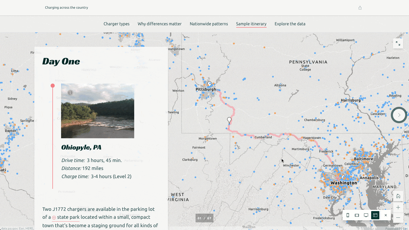Expand the state park link
The height and width of the screenshot is (230, 409).
coord(66,217)
